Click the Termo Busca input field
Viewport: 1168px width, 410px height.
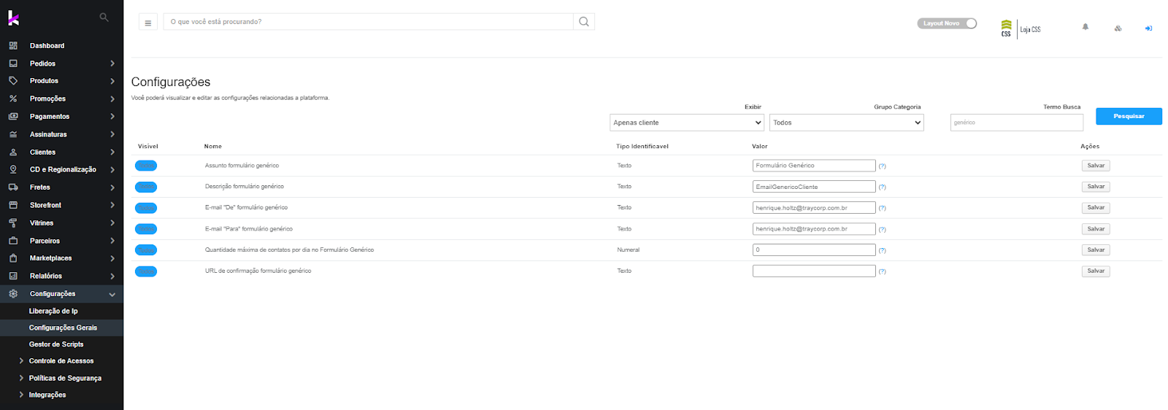click(1017, 123)
